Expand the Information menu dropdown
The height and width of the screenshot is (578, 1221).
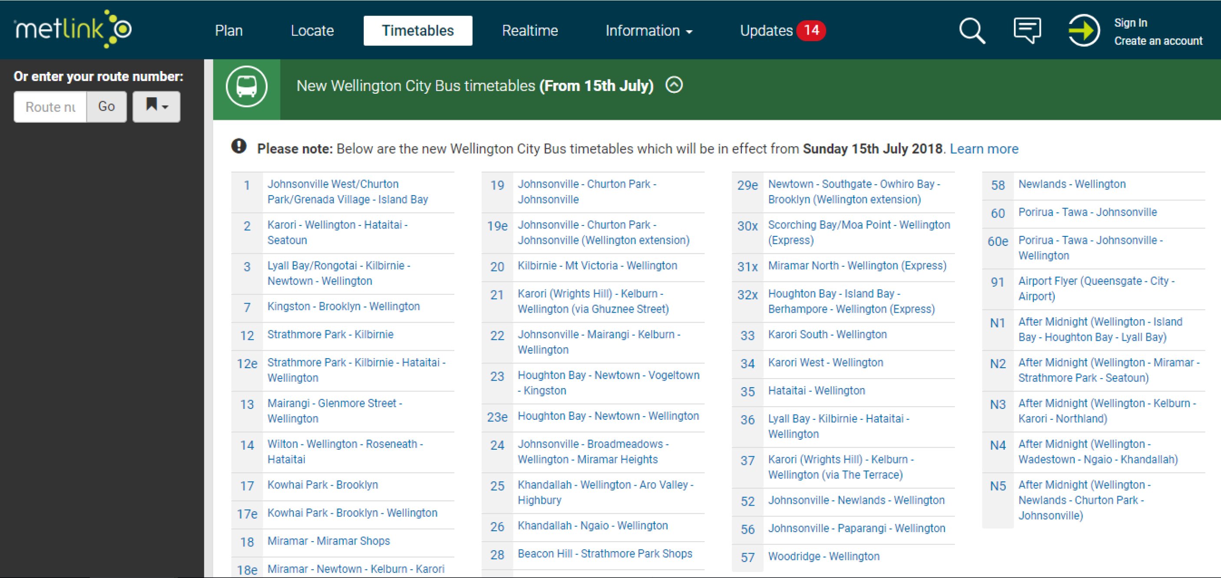[x=648, y=31]
